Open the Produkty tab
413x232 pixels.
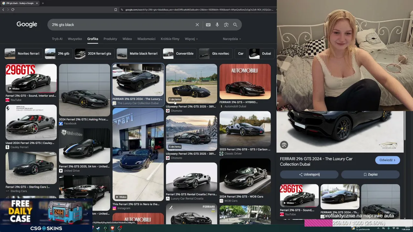[110, 39]
